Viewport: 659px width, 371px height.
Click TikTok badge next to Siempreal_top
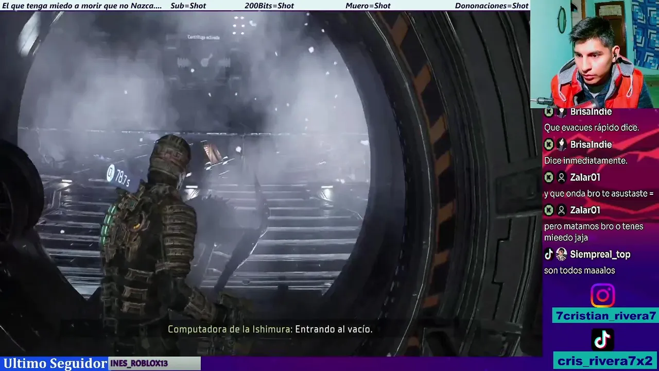click(x=549, y=254)
